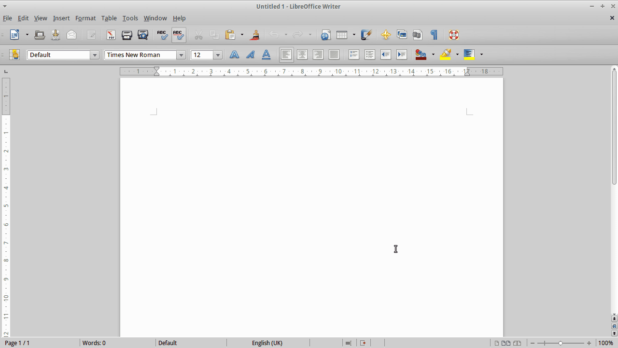
Task: Apply font colour
Action: pos(421,55)
